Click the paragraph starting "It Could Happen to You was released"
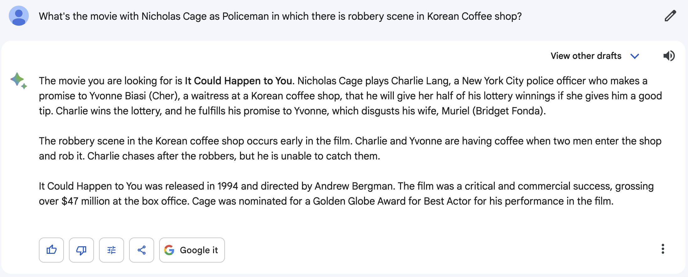688x277 pixels. (x=346, y=194)
